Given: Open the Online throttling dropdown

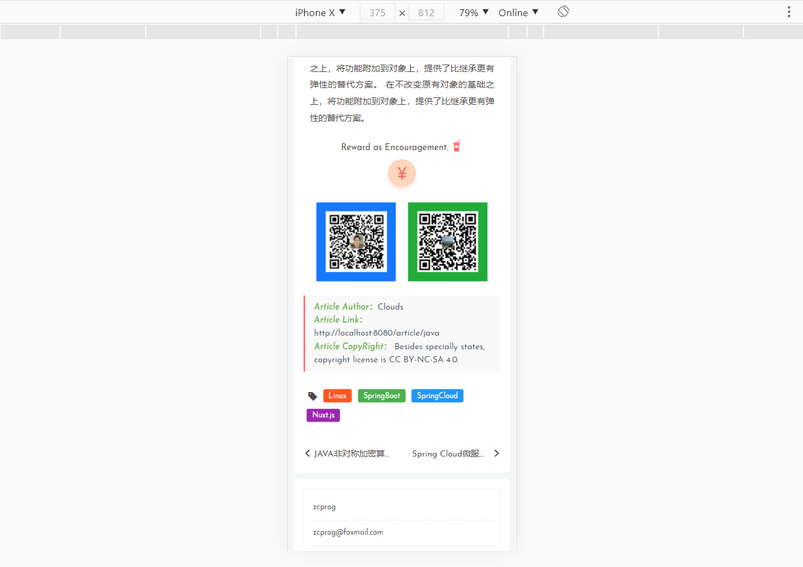Looking at the screenshot, I should click(518, 12).
